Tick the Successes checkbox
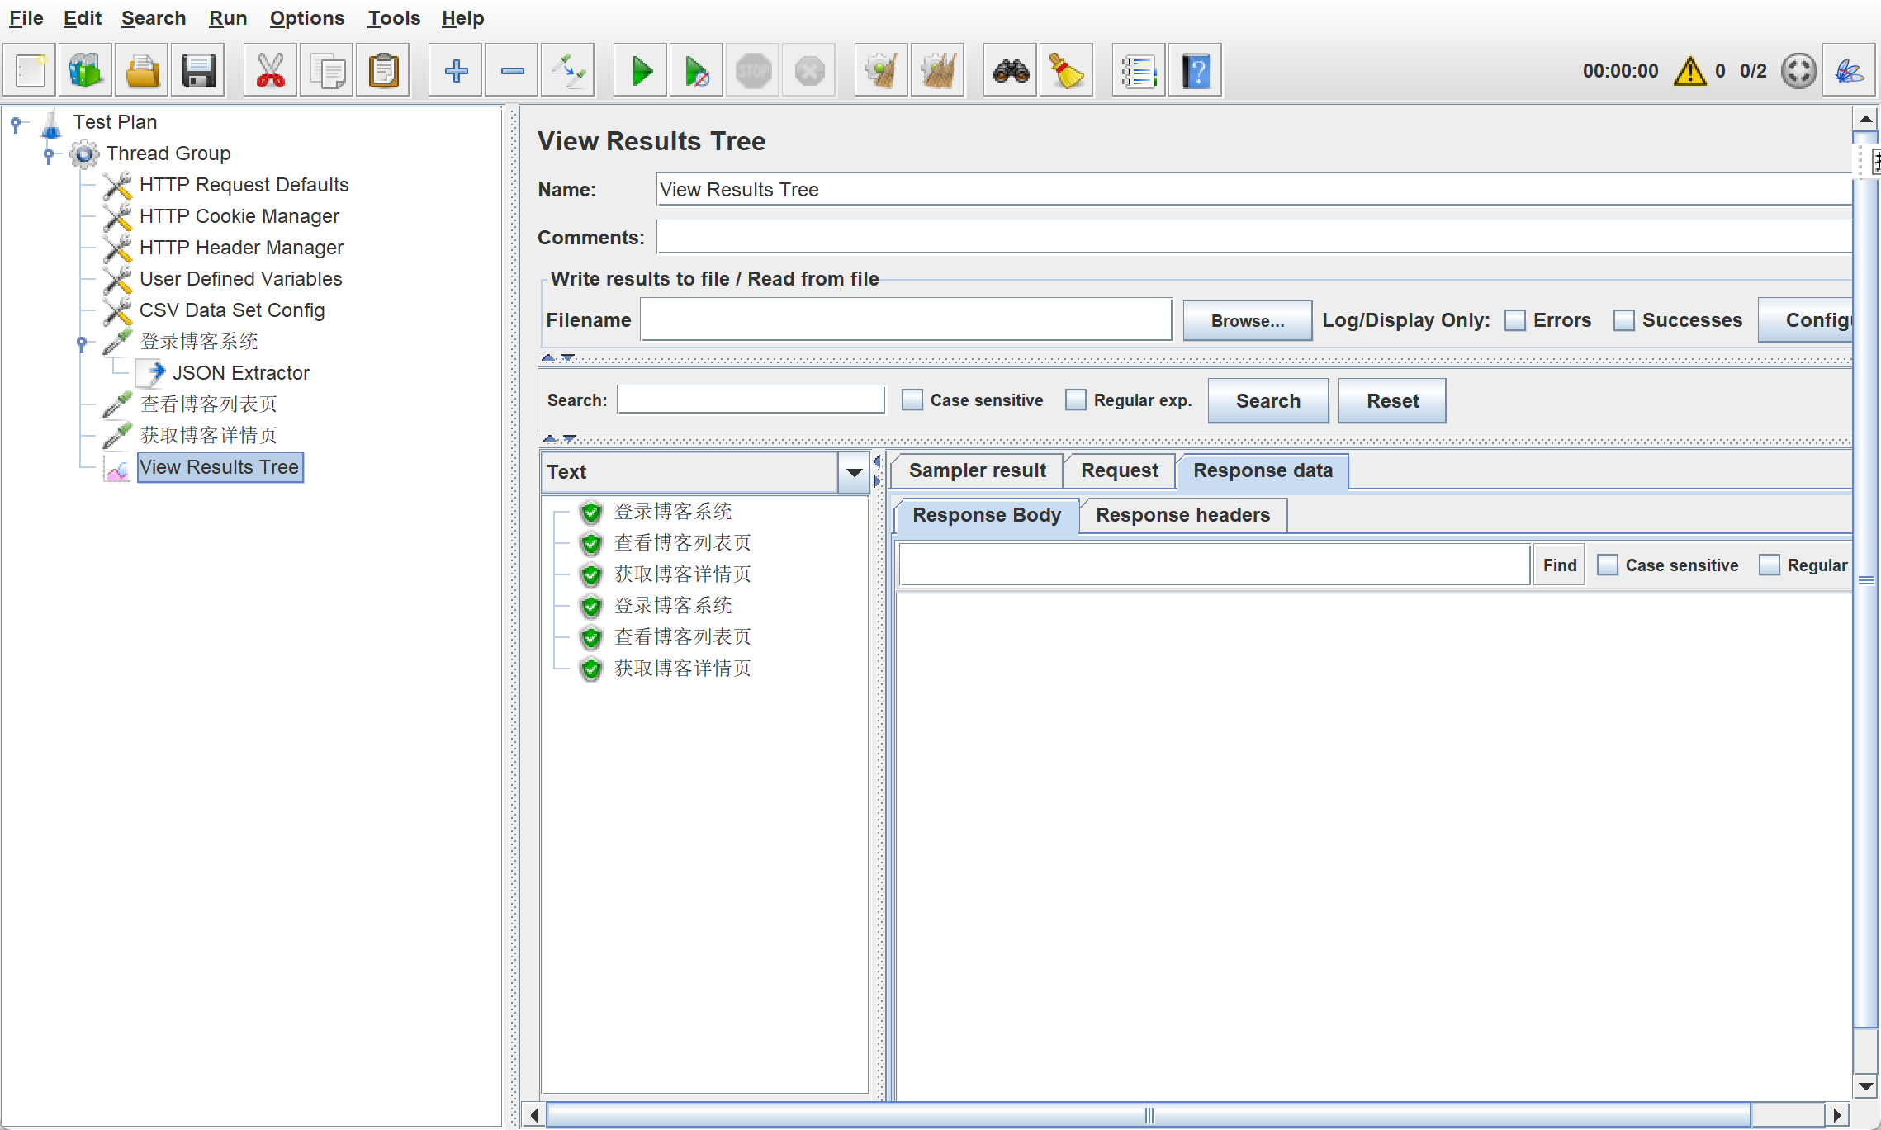Image resolution: width=1881 pixels, height=1130 pixels. (x=1623, y=320)
